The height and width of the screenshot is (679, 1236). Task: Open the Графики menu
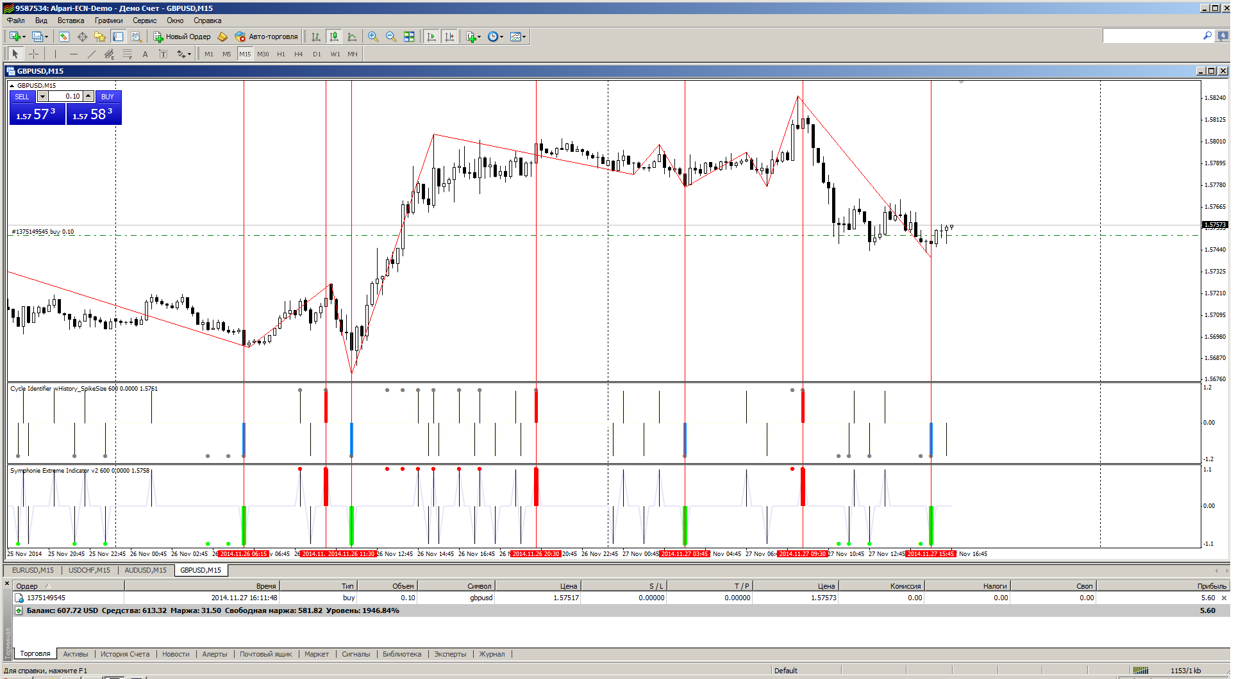[x=109, y=20]
